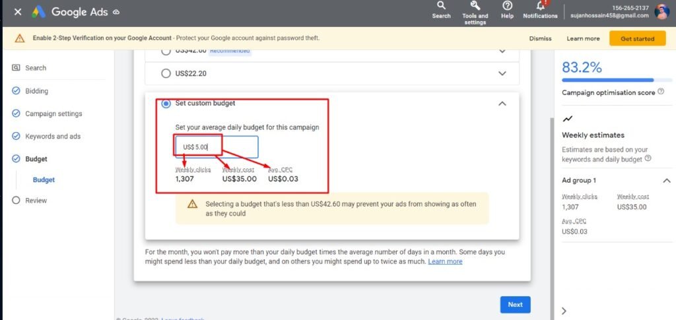676x320 pixels.
Task: Click the Next button
Action: 515,304
